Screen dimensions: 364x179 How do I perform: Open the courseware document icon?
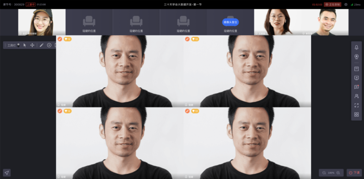[x=356, y=69]
